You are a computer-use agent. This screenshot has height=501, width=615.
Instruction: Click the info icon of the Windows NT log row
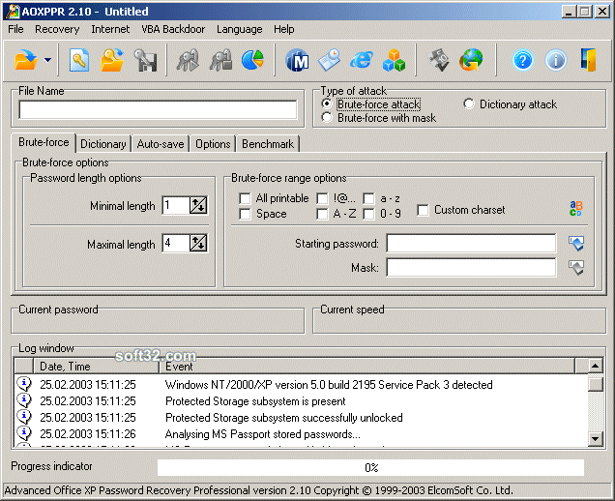coord(24,384)
